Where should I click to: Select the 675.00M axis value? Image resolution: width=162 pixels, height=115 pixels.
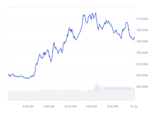tap(142, 64)
